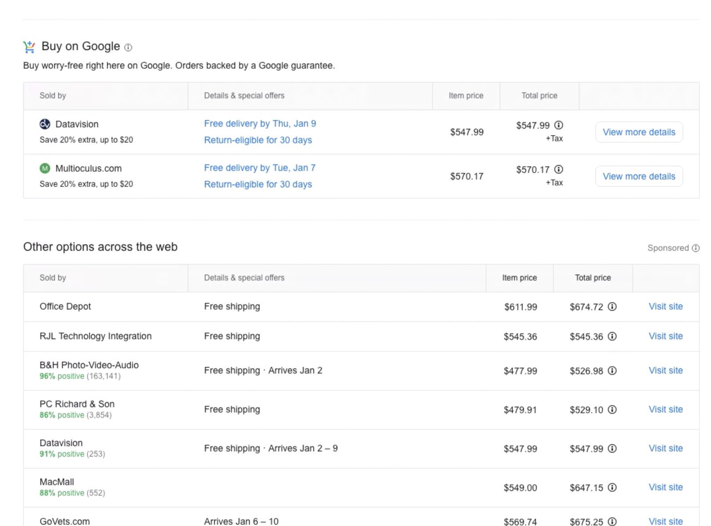
Task: Show total price info for RJL $545.36
Action: coord(612,336)
